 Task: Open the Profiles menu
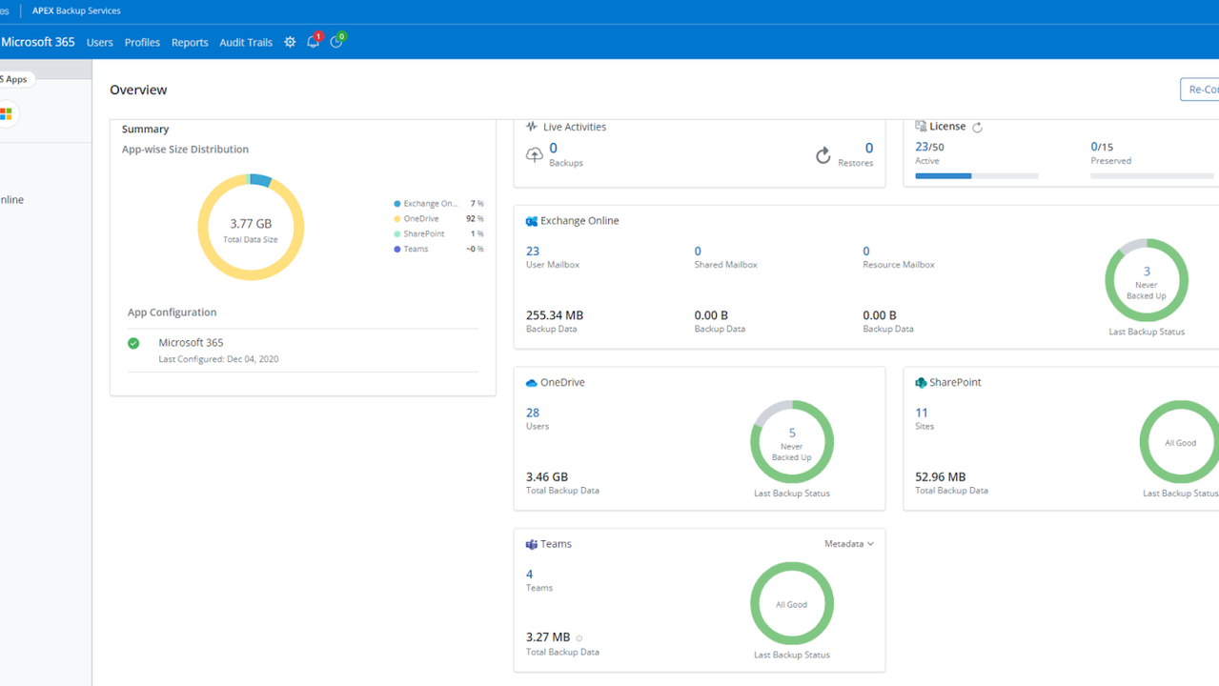pos(142,43)
